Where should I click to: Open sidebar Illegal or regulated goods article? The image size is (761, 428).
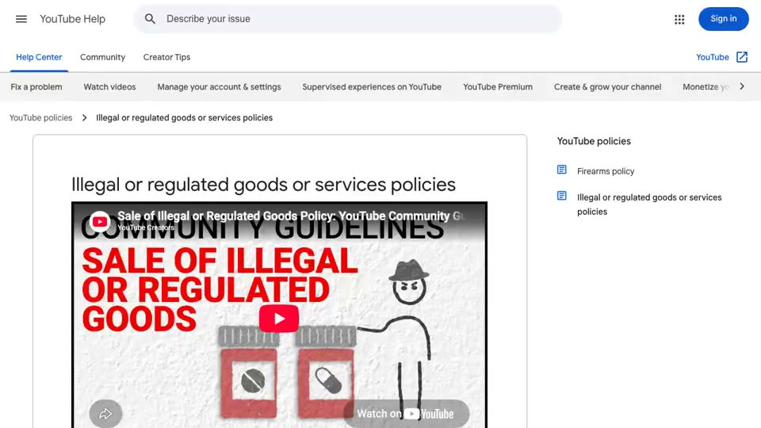point(649,204)
